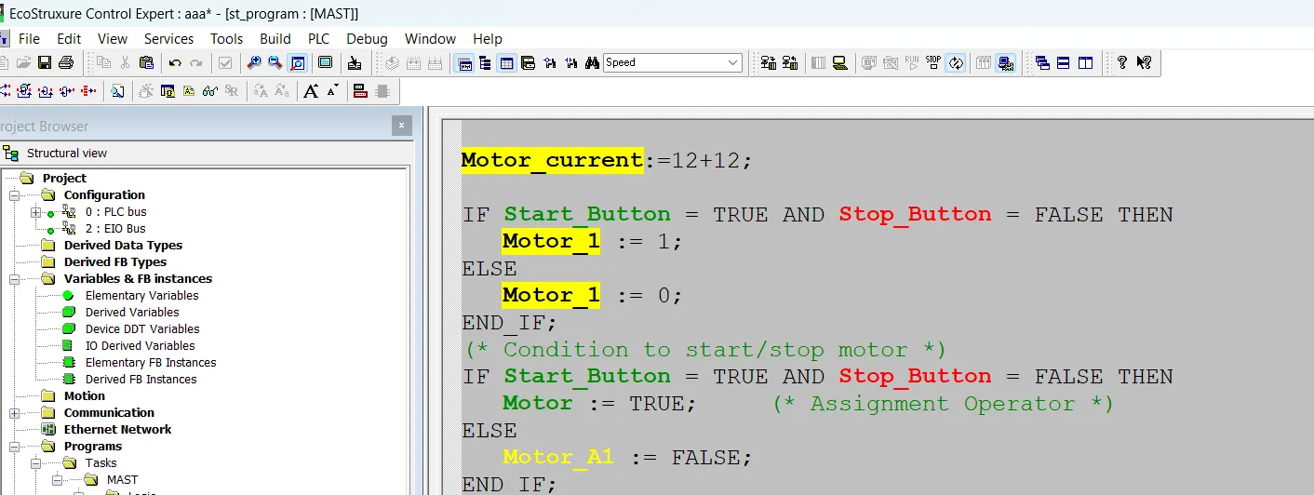Screen dimensions: 1314x495
Task: Click the Connect to PLC computer icon
Action: [x=839, y=62]
